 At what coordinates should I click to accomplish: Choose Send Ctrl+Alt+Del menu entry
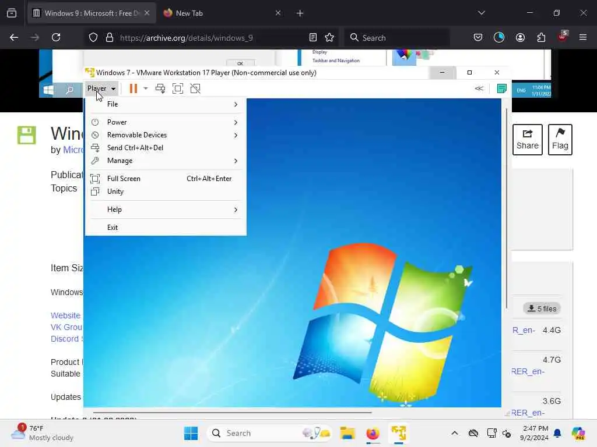click(166, 148)
